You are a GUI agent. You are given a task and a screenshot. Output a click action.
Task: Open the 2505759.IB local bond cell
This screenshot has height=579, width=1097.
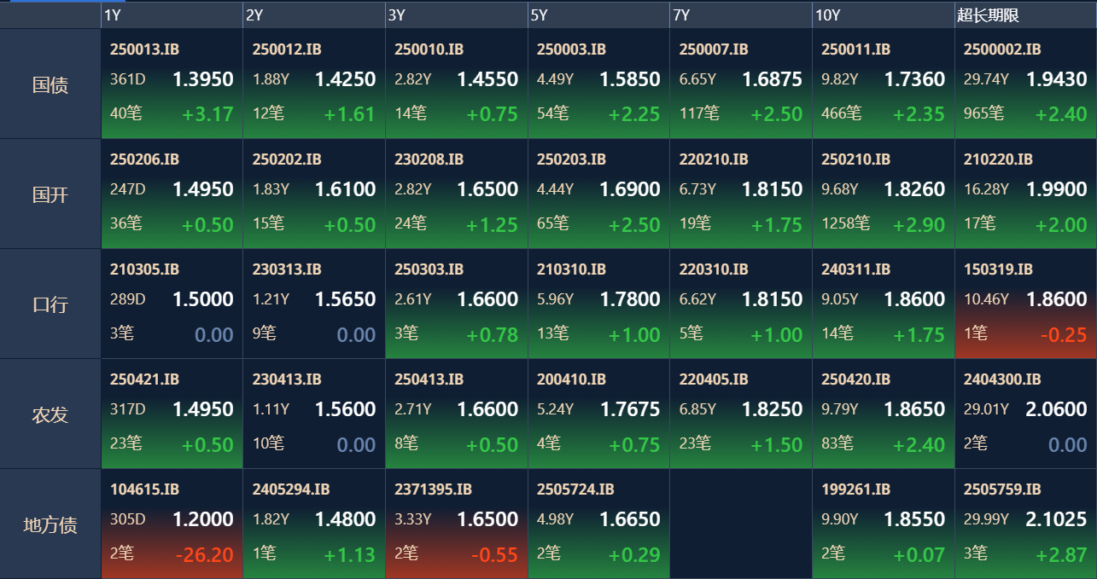click(1025, 524)
